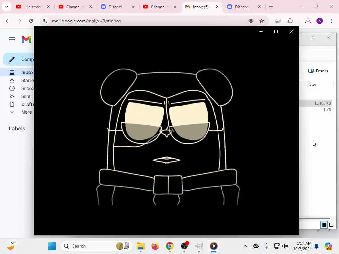339x254 pixels.
Task: Bookmark this page with star icon
Action: tap(262, 21)
